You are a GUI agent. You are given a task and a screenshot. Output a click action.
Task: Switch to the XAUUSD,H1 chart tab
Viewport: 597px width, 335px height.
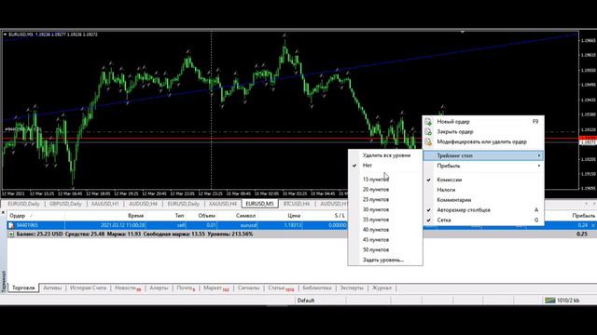pyautogui.click(x=105, y=204)
